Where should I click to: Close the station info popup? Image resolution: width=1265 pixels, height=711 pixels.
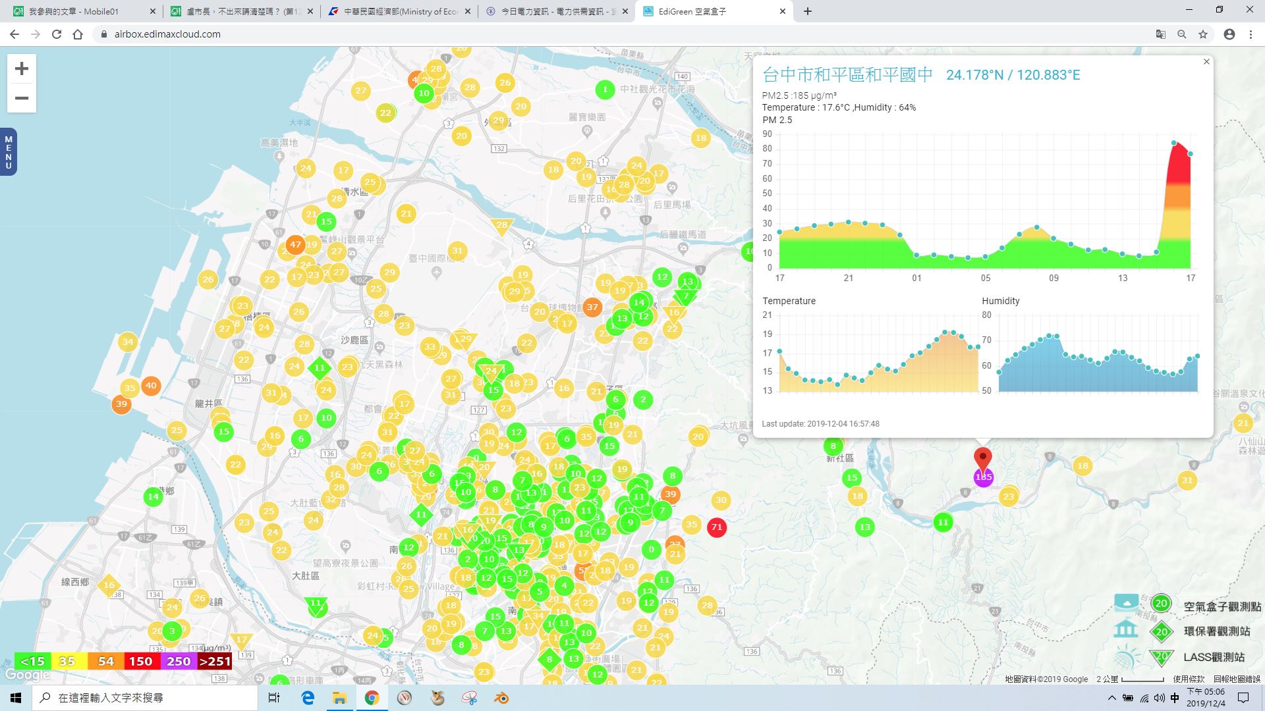[1206, 62]
